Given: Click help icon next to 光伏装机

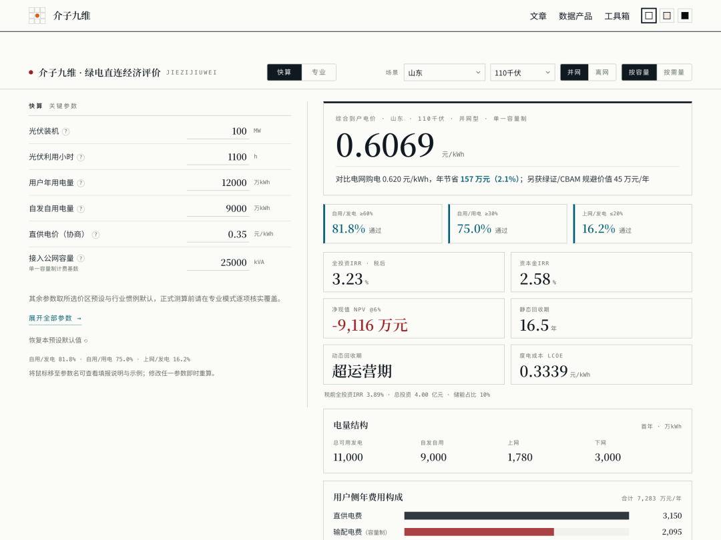Looking at the screenshot, I should [x=65, y=131].
